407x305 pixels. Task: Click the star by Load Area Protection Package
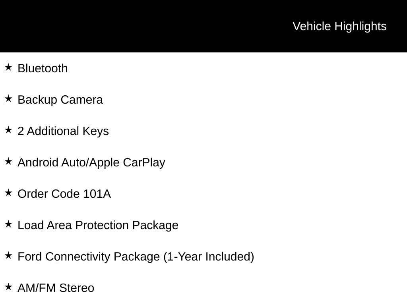9,224
